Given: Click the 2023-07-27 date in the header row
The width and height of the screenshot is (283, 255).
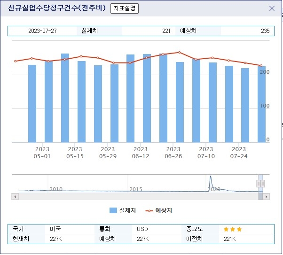Looking at the screenshot, I should (42, 31).
